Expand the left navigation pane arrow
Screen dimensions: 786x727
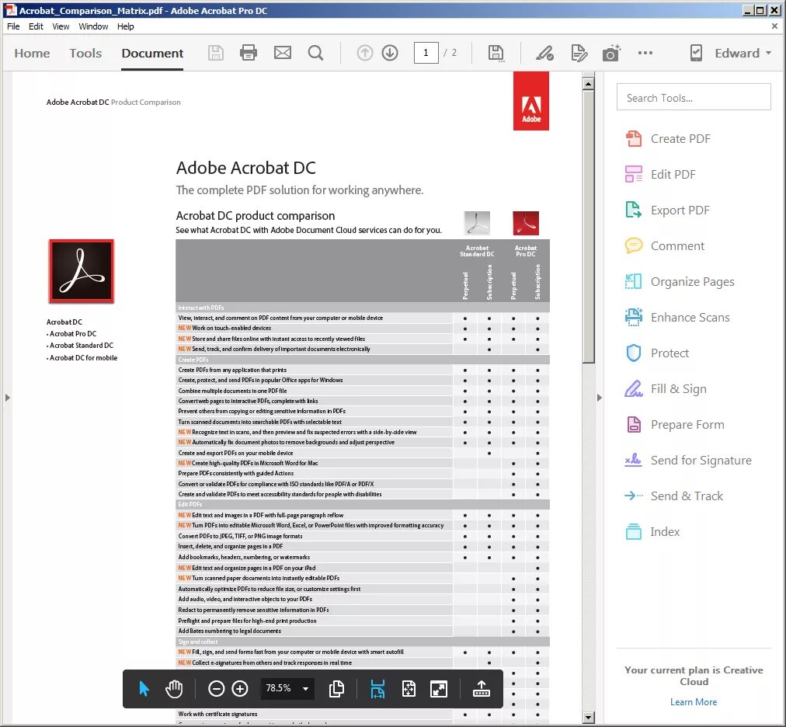pos(8,398)
